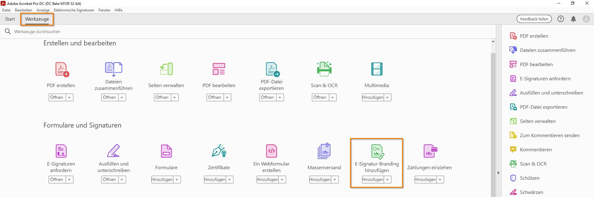This screenshot has width=594, height=197.
Task: Open the PDF erstellen tool icon
Action: click(62, 69)
